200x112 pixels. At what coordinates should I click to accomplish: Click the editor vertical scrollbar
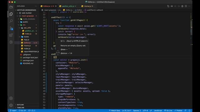[192, 27]
